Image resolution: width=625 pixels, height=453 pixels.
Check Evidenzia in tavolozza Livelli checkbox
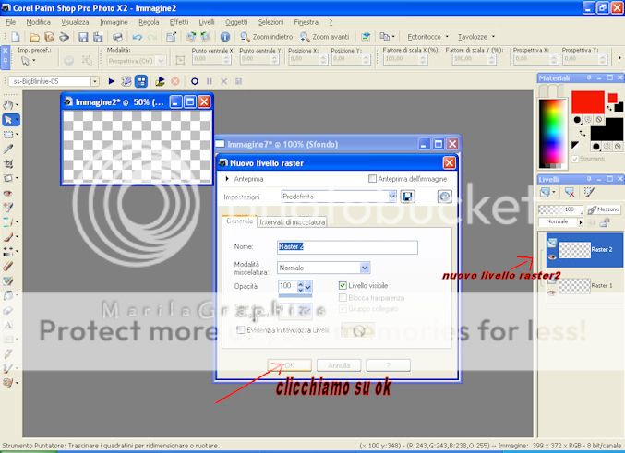(240, 330)
